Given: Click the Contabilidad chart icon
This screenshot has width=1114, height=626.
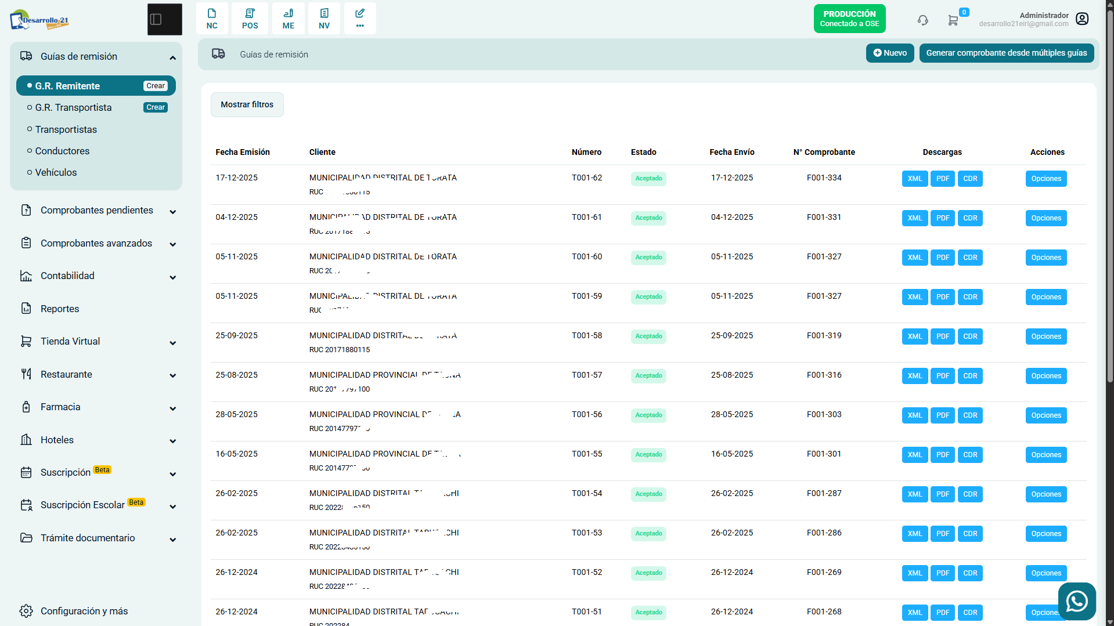Looking at the screenshot, I should coord(26,276).
